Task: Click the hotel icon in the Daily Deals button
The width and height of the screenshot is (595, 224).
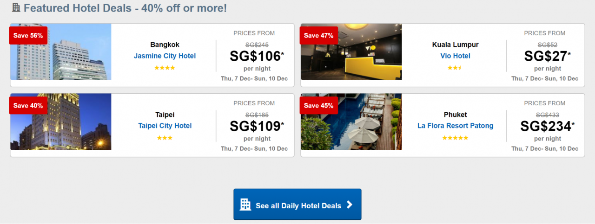Action: tap(245, 205)
